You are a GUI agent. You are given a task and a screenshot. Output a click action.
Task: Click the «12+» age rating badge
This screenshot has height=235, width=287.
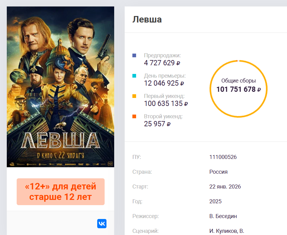pos(60,192)
